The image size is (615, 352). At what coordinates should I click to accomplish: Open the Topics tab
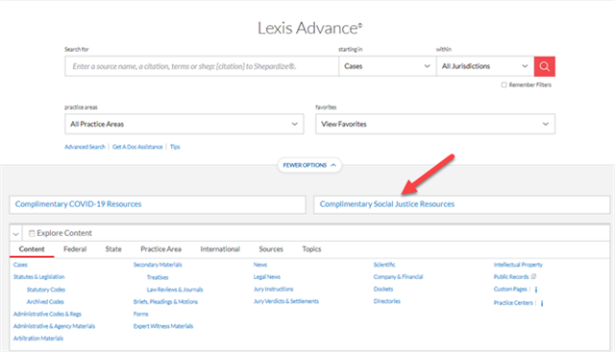pos(311,249)
